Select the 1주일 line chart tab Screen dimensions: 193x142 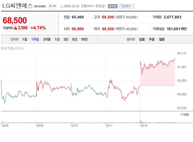pos(35,39)
